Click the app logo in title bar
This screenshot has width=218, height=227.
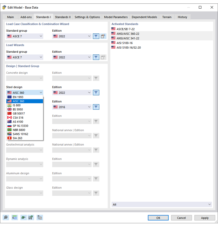4,7
